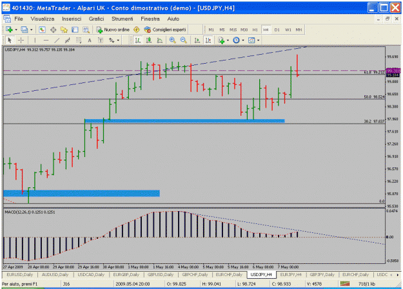Open the Periodicity clock icon
This screenshot has height=289, width=403.
click(x=236, y=41)
